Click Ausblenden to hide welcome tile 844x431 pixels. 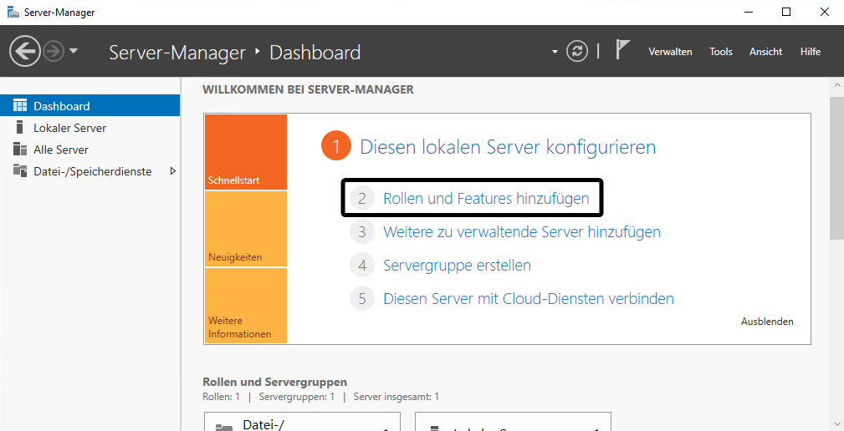pos(767,322)
